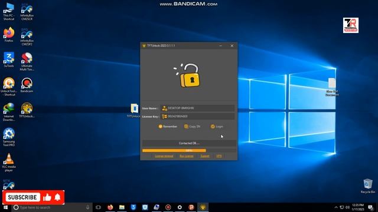The image size is (378, 212).
Task: Select the This PC shortcut desktop icon
Action: coord(9,12)
